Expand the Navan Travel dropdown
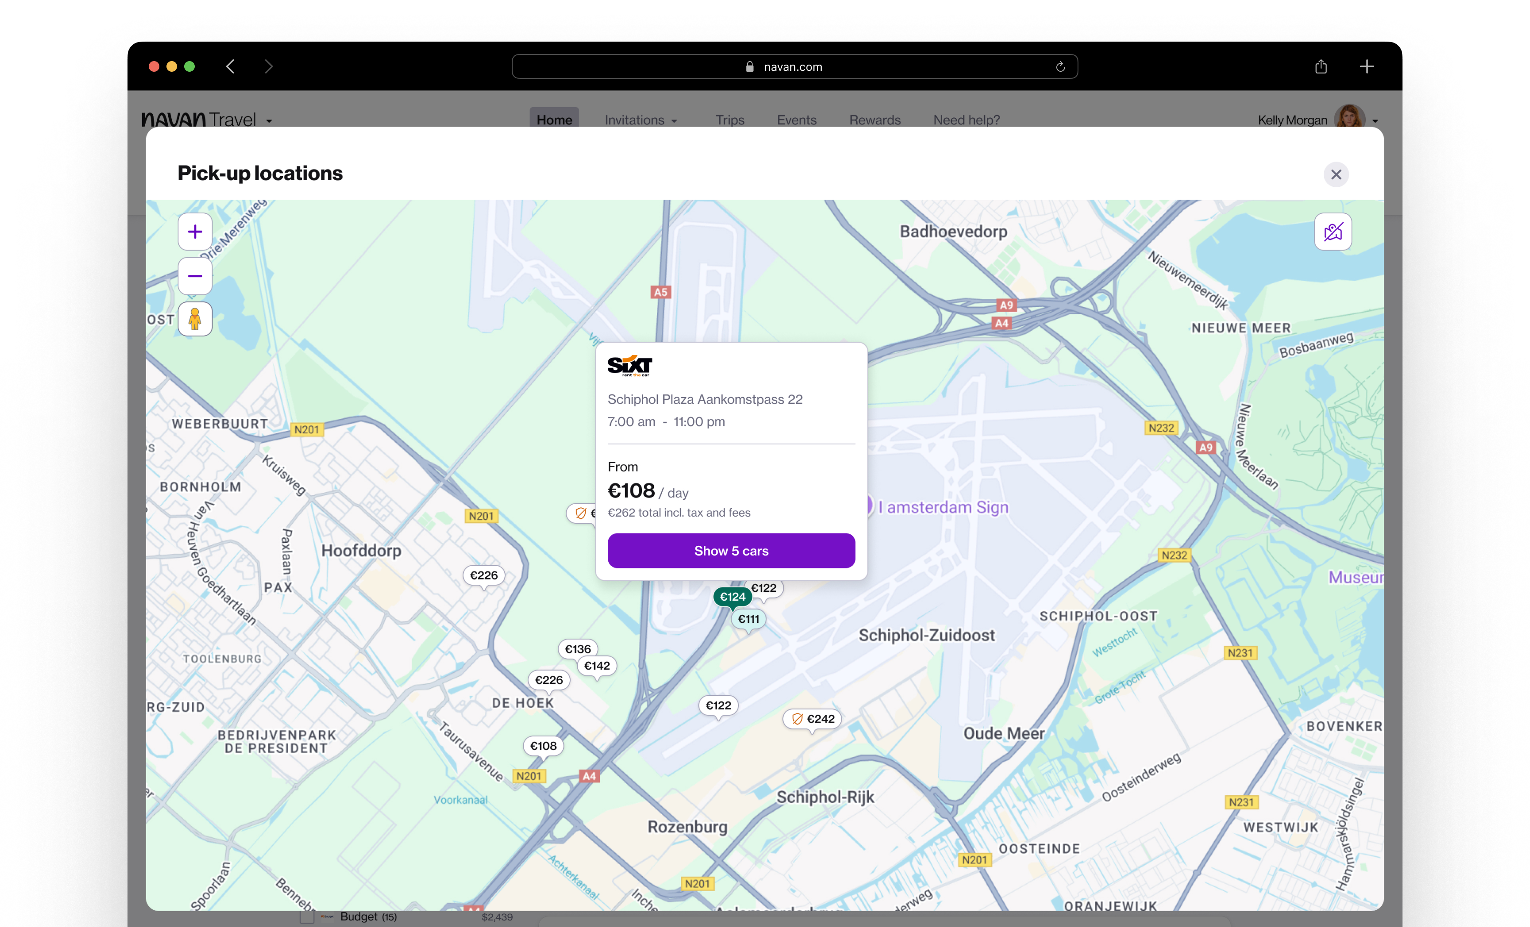This screenshot has width=1530, height=927. click(x=269, y=120)
